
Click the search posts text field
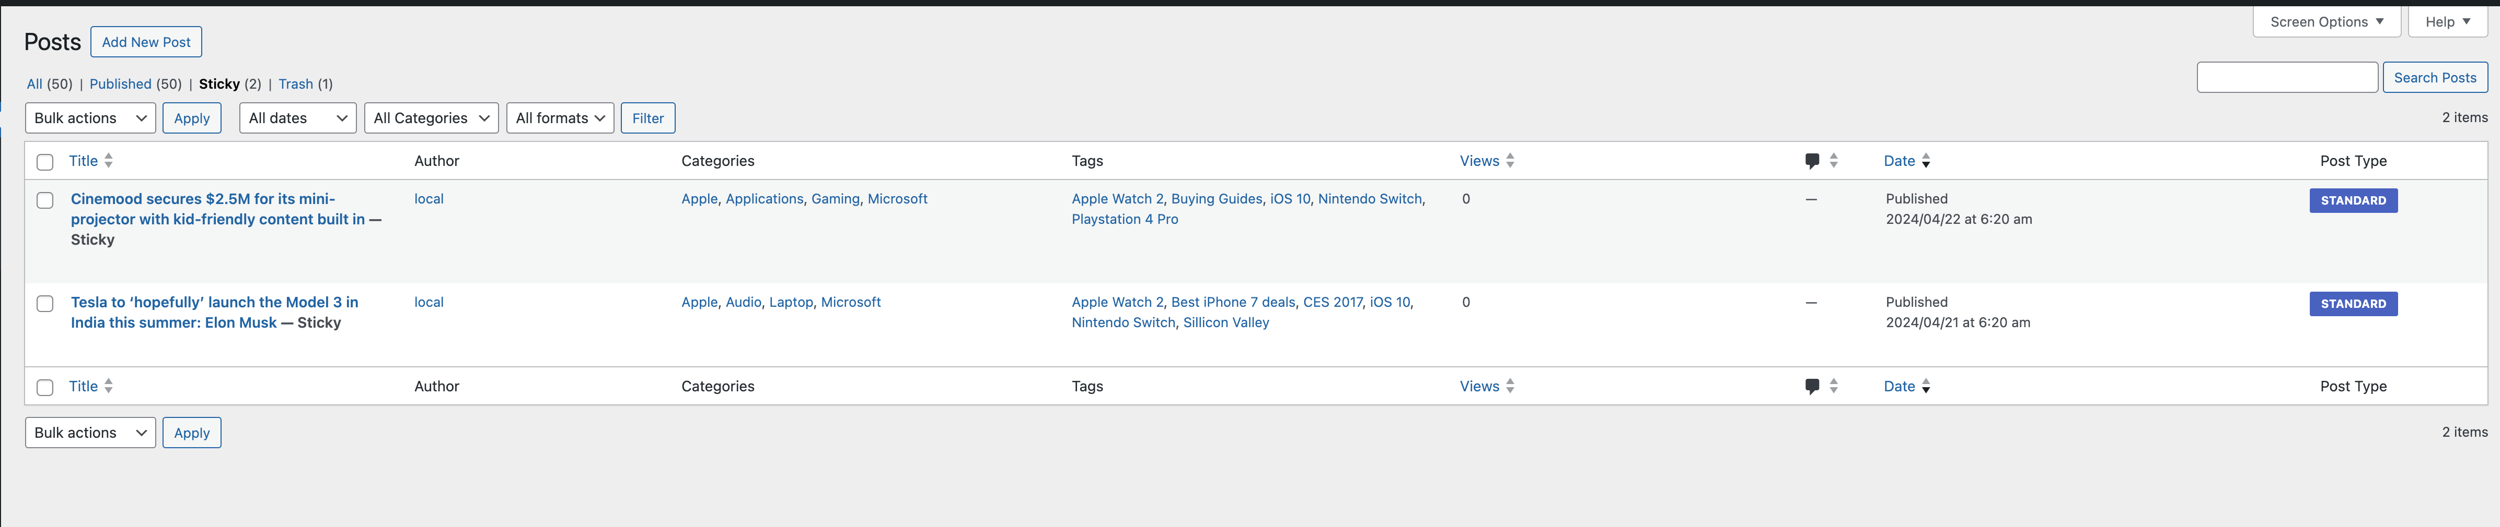pos(2286,78)
